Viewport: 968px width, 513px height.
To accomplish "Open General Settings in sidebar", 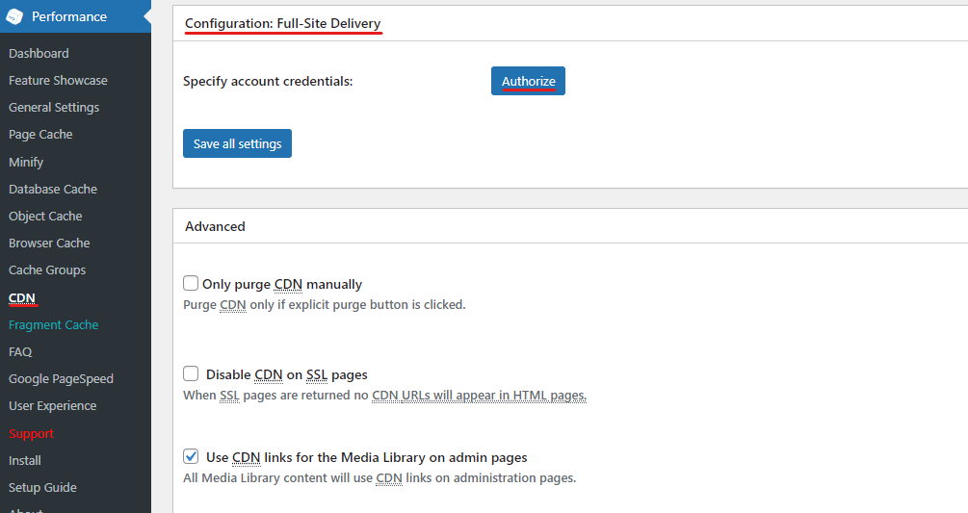I will (x=54, y=107).
